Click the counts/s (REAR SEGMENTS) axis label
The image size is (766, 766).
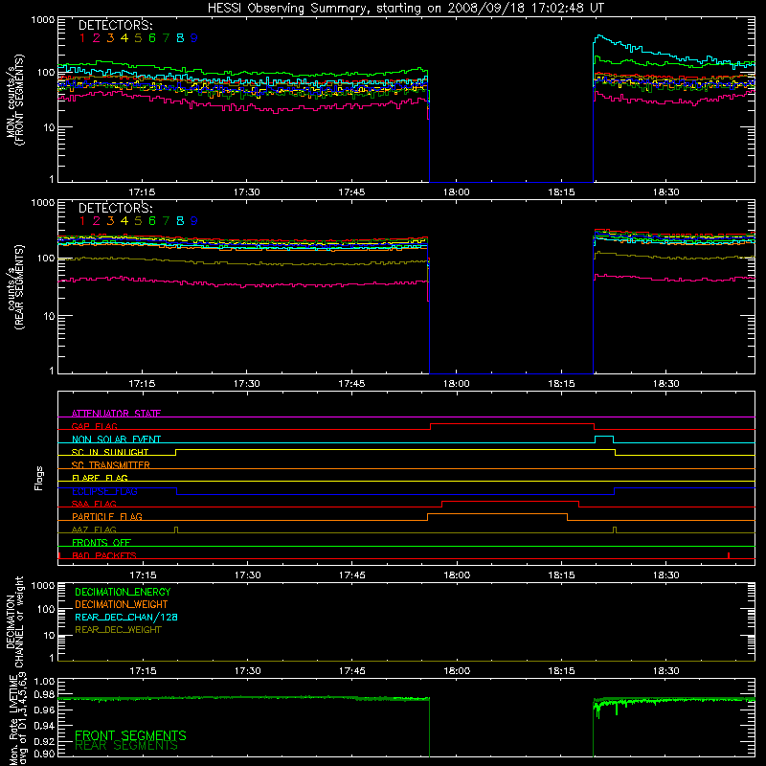tap(14, 287)
